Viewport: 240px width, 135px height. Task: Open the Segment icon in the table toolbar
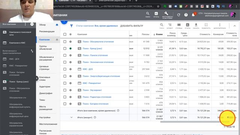(170, 25)
